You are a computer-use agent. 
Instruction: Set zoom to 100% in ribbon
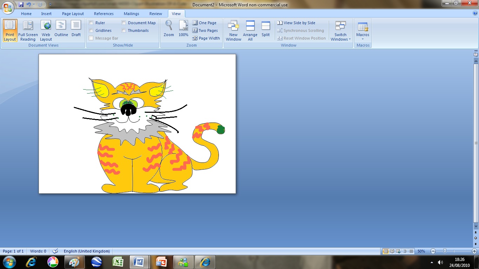pyautogui.click(x=183, y=29)
